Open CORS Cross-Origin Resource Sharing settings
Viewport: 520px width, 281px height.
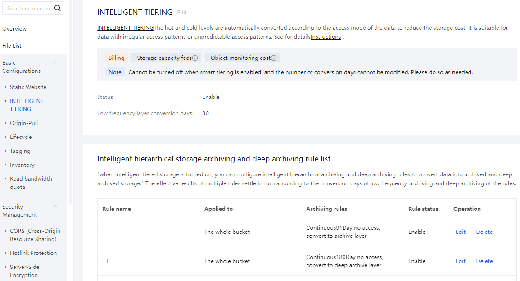point(35,235)
